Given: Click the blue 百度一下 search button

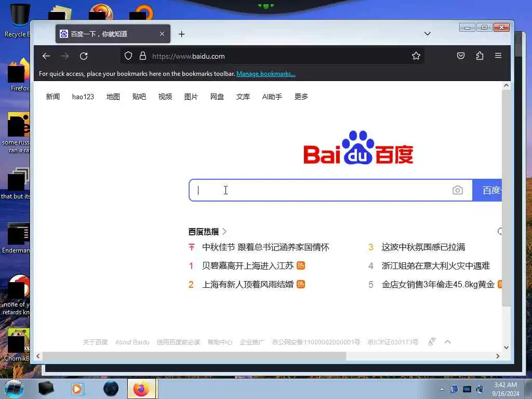Looking at the screenshot, I should [x=487, y=190].
